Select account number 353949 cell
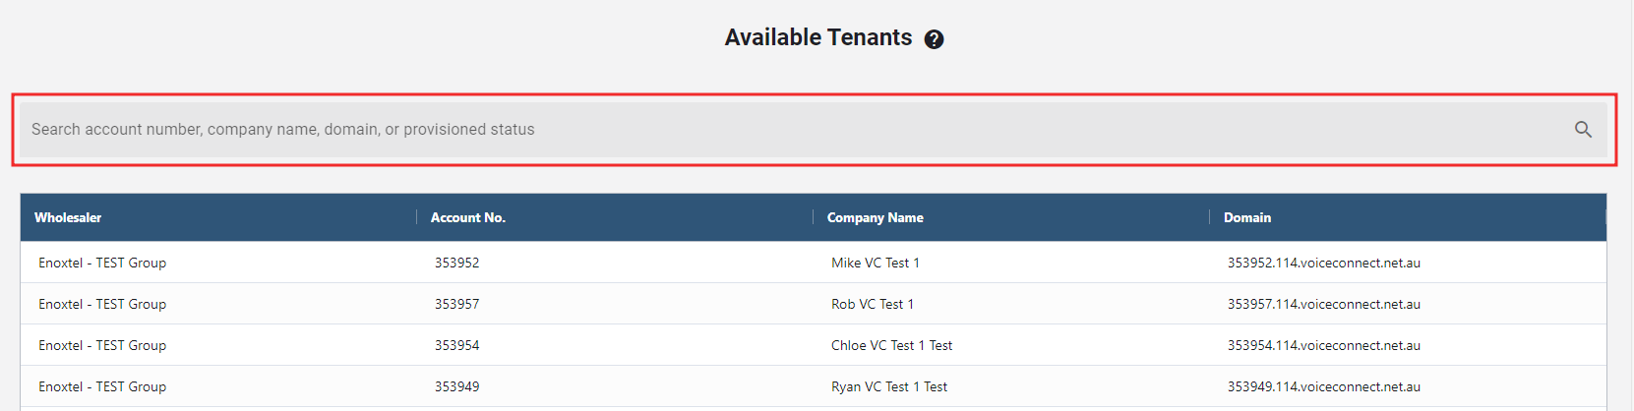Viewport: 1634px width, 411px height. point(457,386)
